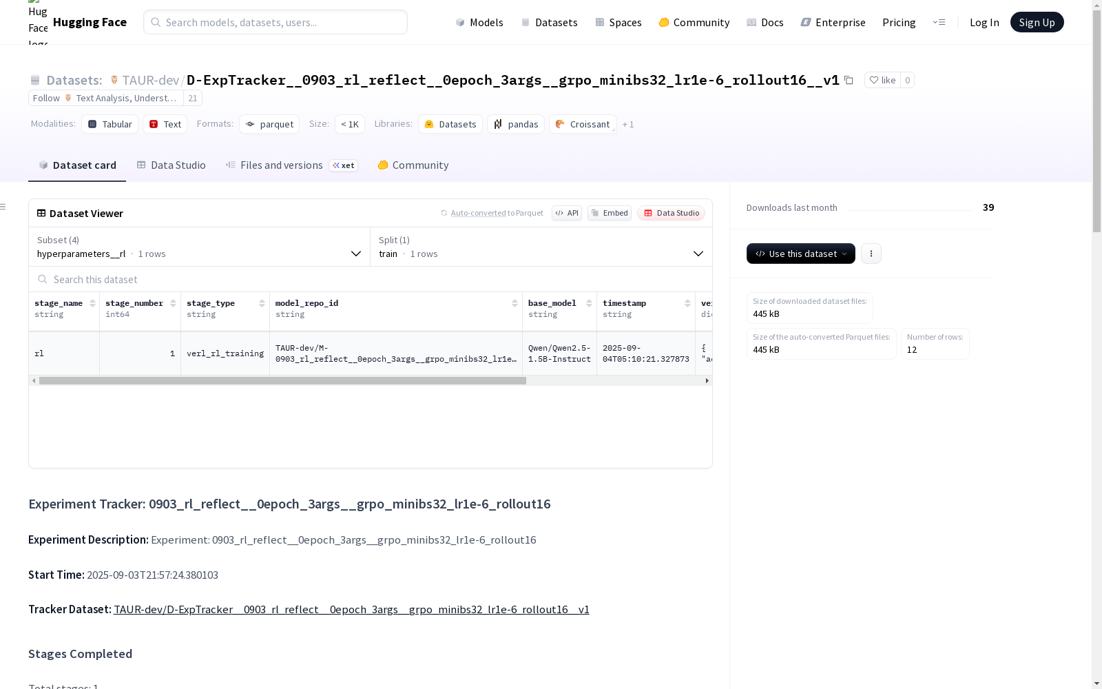Click the Qwen/Qwen2.5-1.5B-Instruct cell
This screenshot has width=1102, height=689.
(x=559, y=353)
